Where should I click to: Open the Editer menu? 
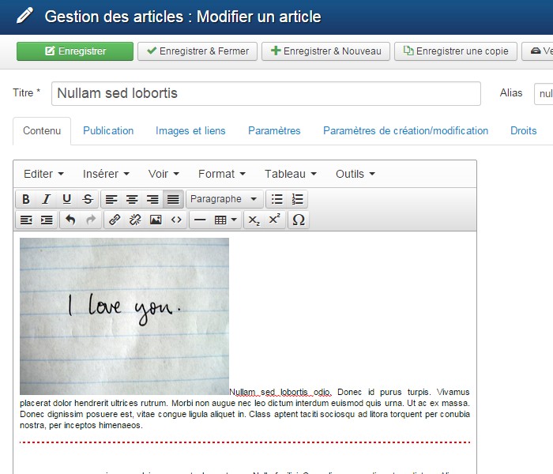click(x=43, y=174)
